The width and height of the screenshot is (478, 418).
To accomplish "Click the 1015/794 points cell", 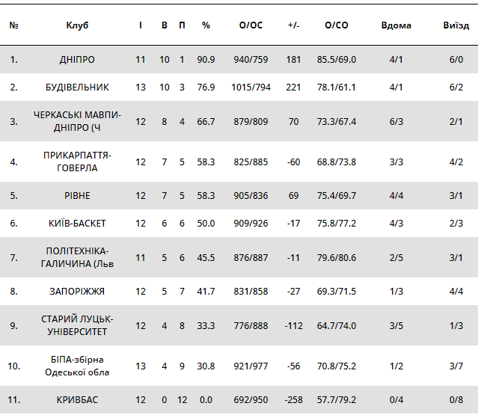I will click(251, 87).
